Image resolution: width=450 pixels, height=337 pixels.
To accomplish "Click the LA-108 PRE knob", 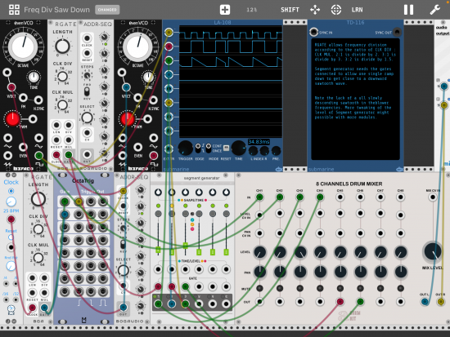I will [276, 151].
